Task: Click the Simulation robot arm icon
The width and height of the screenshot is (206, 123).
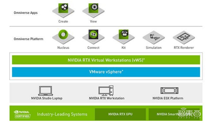Action: click(153, 37)
